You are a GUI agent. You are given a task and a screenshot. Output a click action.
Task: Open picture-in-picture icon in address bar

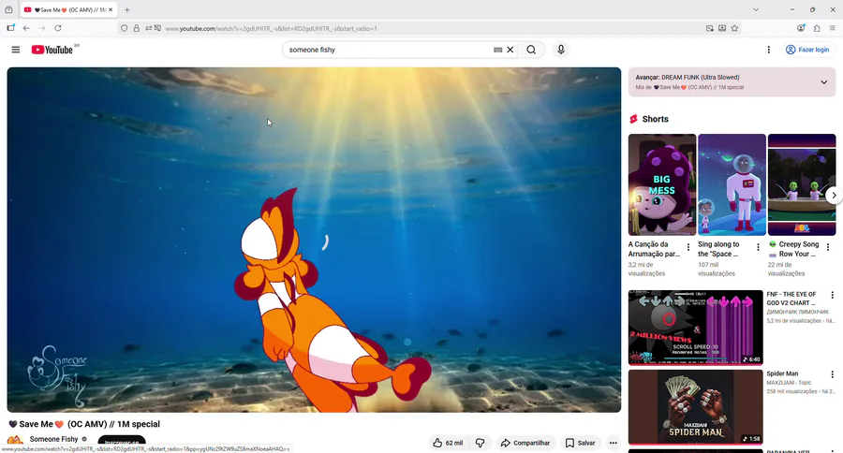[710, 28]
